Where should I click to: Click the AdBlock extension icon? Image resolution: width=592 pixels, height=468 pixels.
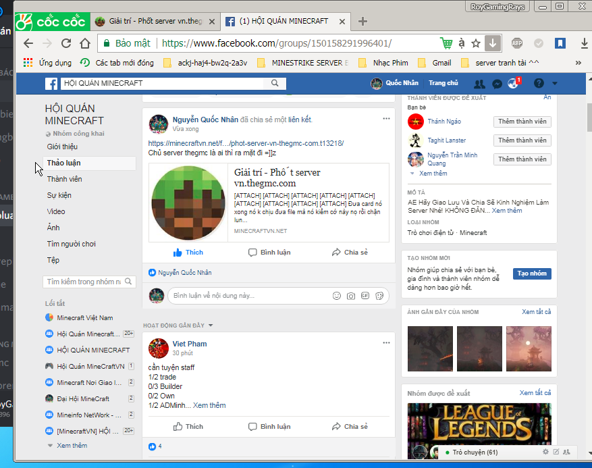[516, 43]
